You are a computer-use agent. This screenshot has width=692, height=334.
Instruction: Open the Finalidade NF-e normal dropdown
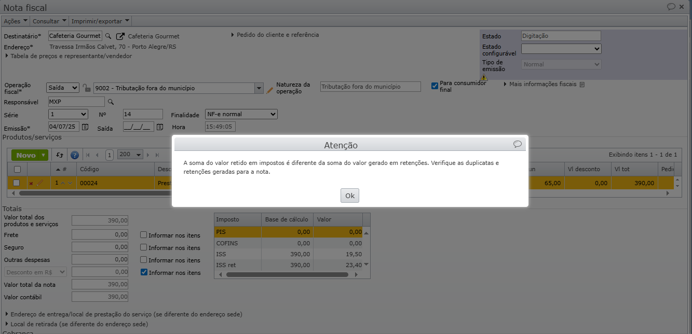(x=241, y=114)
